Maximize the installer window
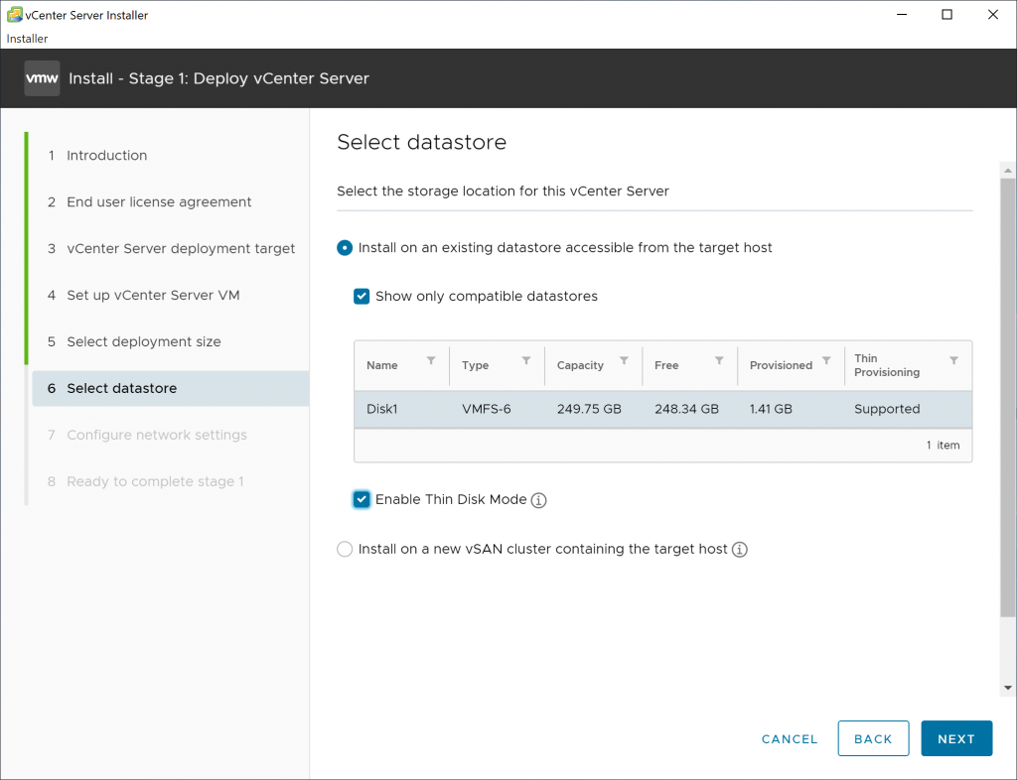1017x780 pixels. pos(946,14)
